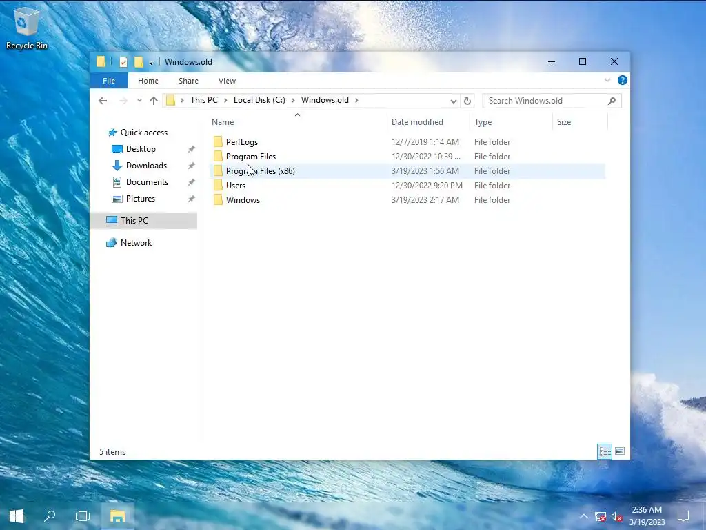This screenshot has width=706, height=530.
Task: Click the PerfLogs folder icon
Action: (218, 142)
